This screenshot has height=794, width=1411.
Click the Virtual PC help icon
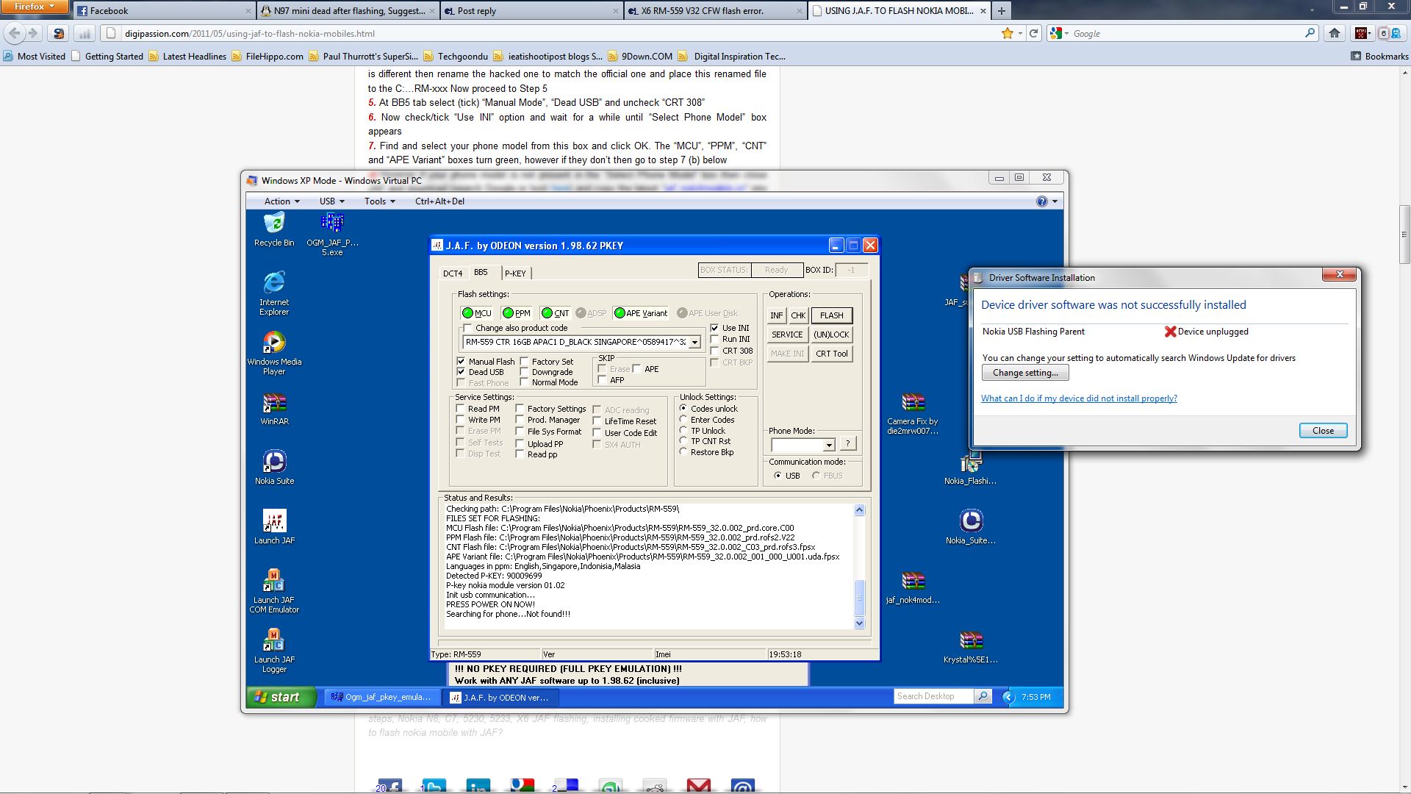coord(1041,201)
